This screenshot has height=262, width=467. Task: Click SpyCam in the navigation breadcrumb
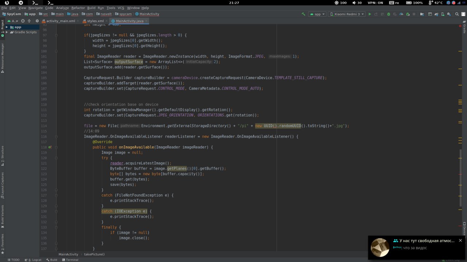click(11, 14)
